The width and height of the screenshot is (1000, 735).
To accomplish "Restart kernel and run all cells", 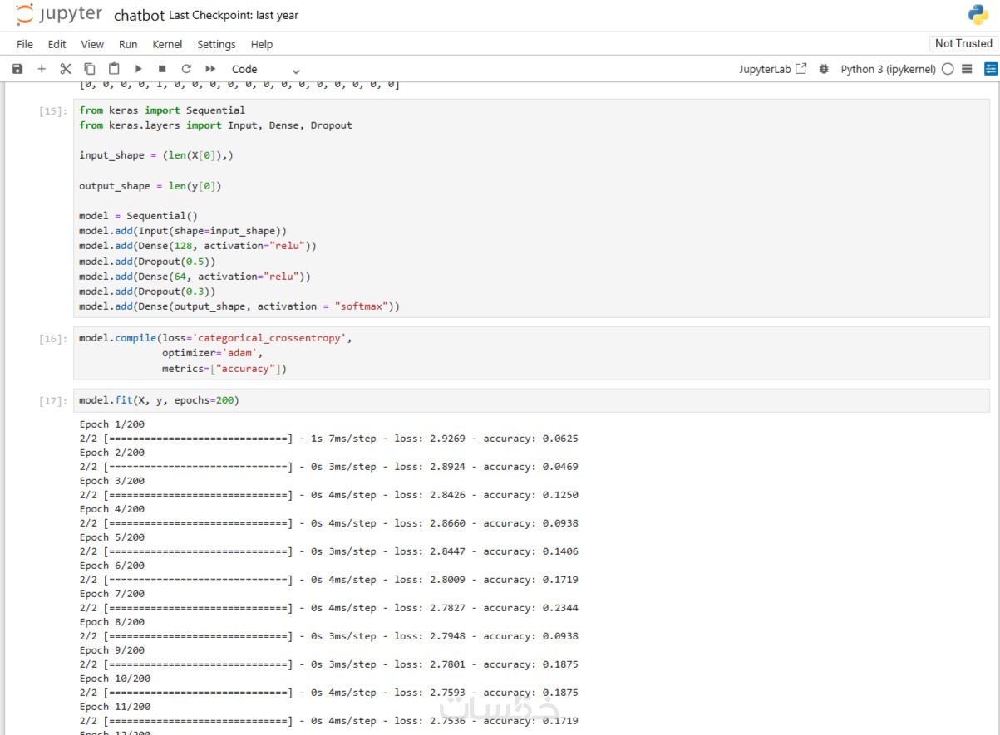I will click(x=210, y=69).
